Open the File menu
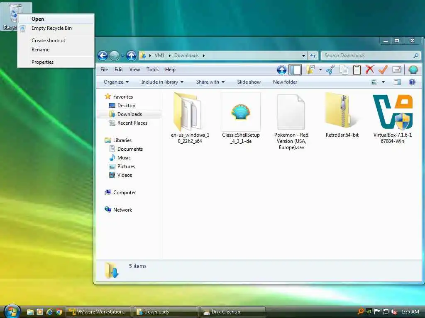This screenshot has height=318, width=425. (x=104, y=70)
